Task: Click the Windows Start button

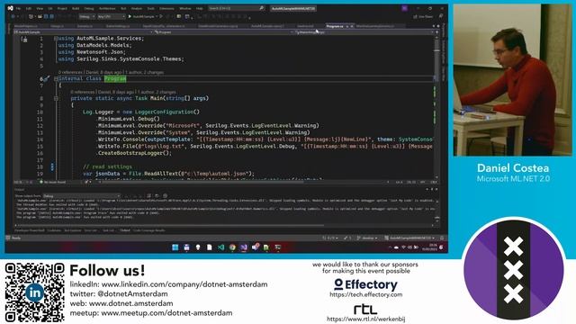Action: click(175, 247)
